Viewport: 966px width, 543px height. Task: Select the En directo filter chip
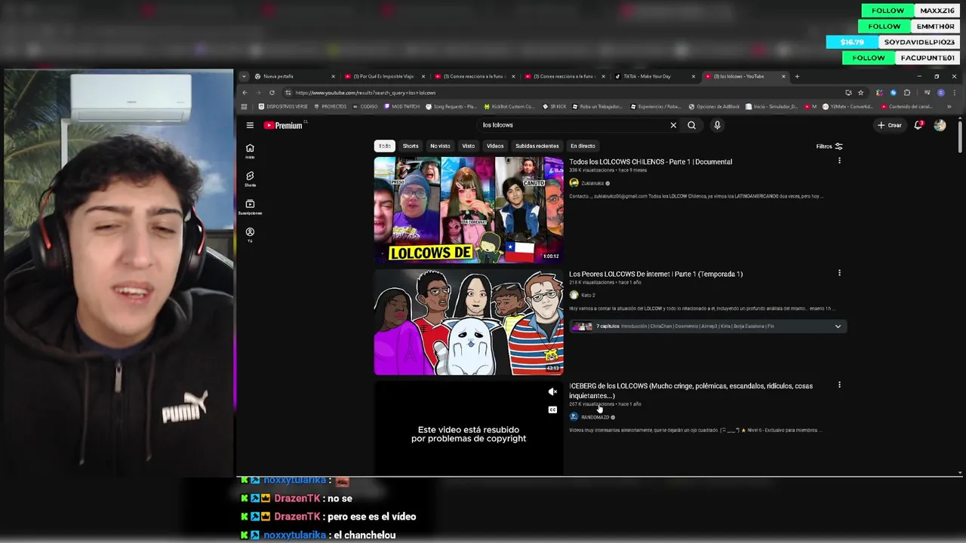point(583,146)
